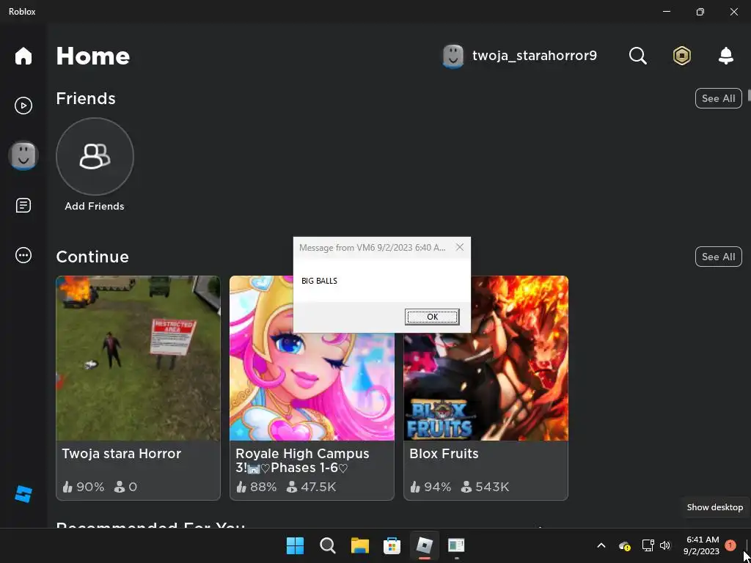
Task: Click the taskbar app icon right of Roblox
Action: (456, 545)
